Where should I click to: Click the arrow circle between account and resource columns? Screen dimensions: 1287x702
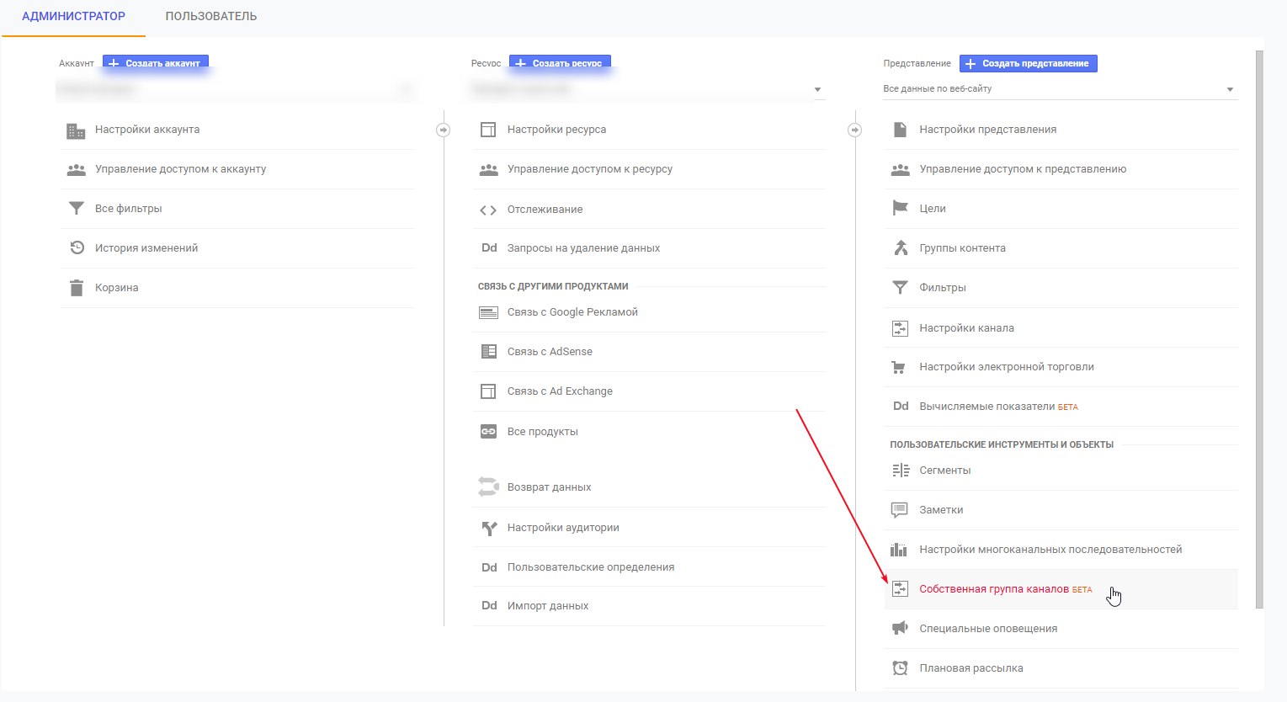coord(444,130)
